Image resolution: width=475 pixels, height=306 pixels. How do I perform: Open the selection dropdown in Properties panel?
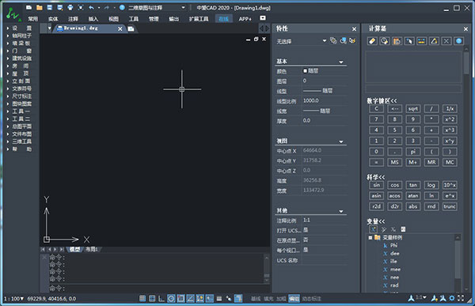pyautogui.click(x=325, y=40)
